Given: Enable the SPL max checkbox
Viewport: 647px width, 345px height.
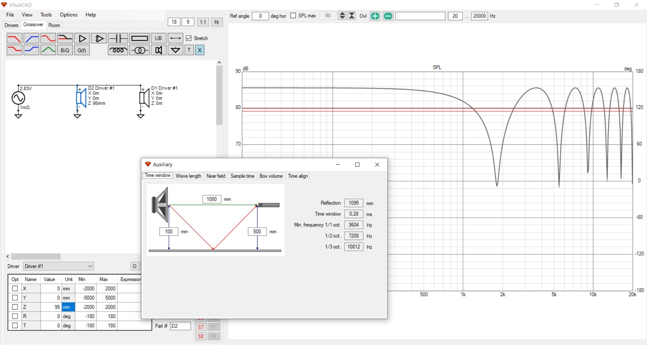Looking at the screenshot, I should click(x=293, y=15).
